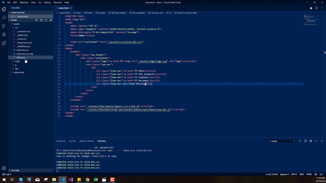Open notifications bell in status bar
The image size is (326, 183).
pos(322,174)
